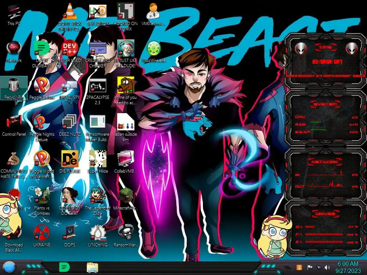Open the Start menu orb
Viewport: 367px width, 275px height.
(x=10, y=268)
